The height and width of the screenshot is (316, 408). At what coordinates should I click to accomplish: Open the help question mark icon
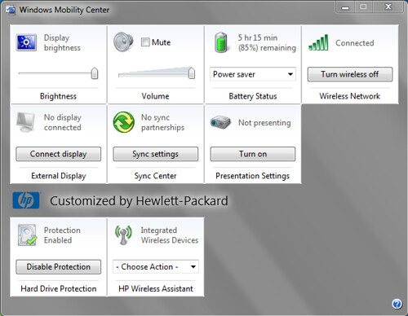[x=397, y=304]
